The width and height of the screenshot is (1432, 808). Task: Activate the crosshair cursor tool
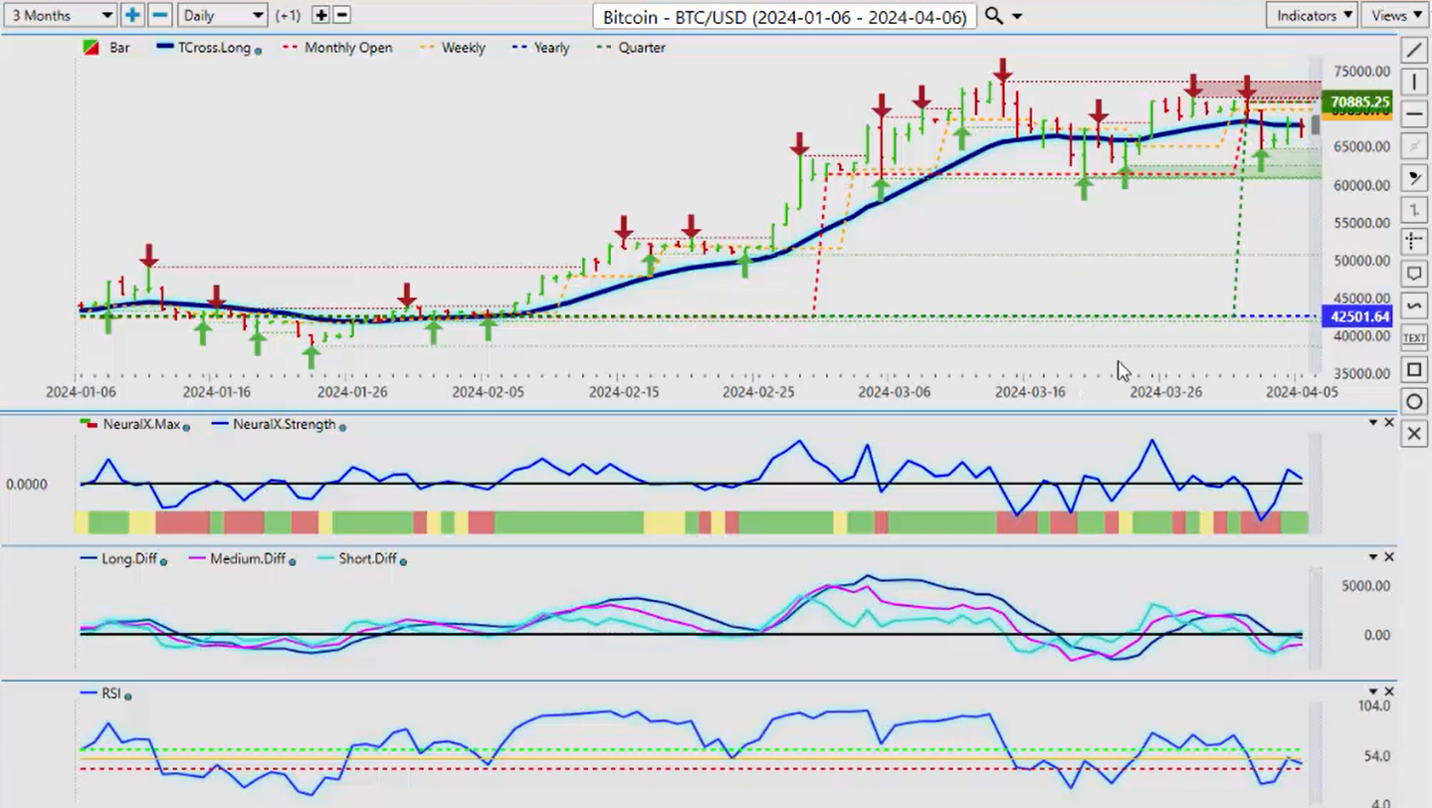pyautogui.click(x=1413, y=242)
